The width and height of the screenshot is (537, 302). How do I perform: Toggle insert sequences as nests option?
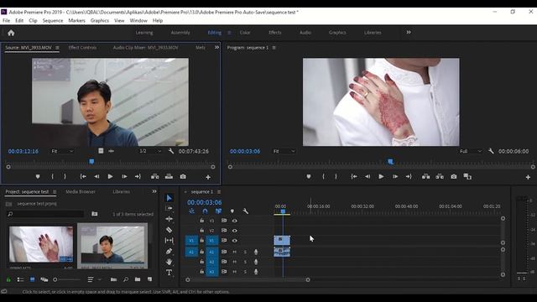[191, 211]
